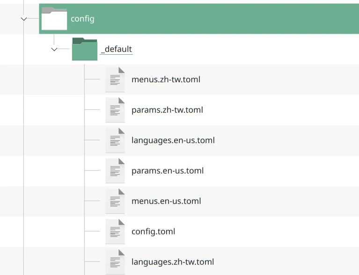Collapse the config folder chevron
Image resolution: width=359 pixels, height=275 pixels.
coord(24,19)
